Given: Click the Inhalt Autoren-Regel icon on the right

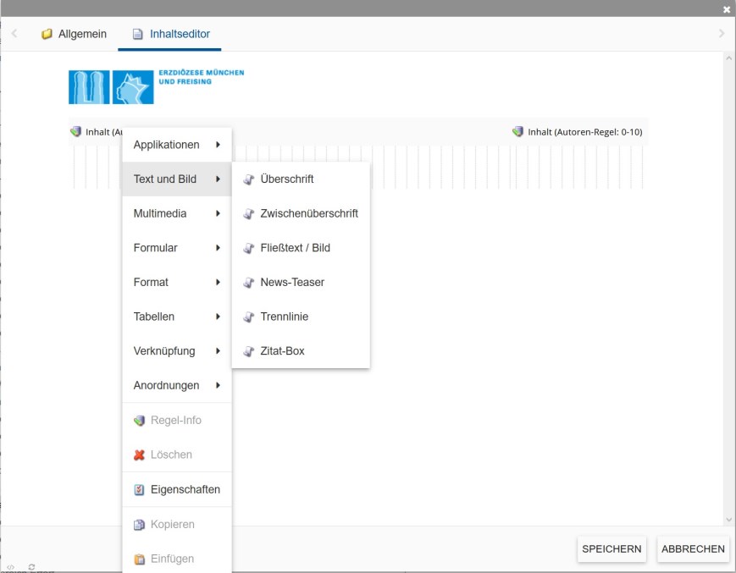Looking at the screenshot, I should [x=517, y=131].
